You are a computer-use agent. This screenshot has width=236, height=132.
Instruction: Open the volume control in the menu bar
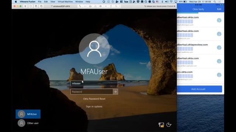(x=167, y=1)
